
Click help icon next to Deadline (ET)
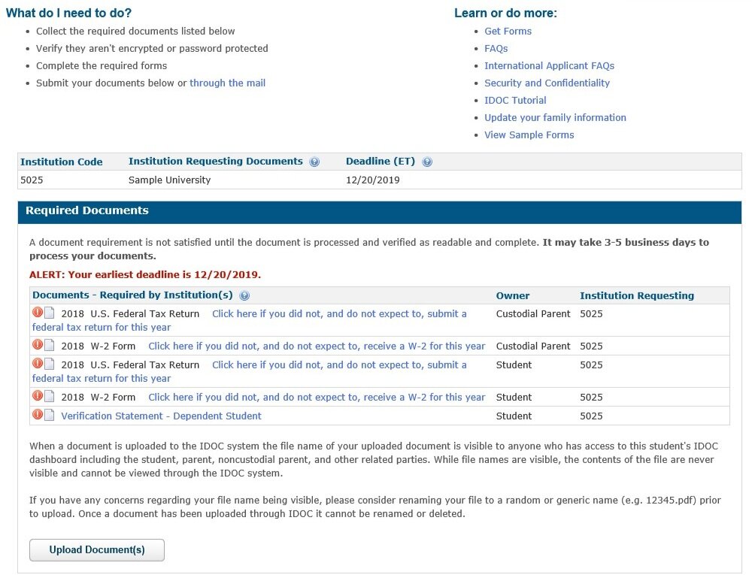(x=427, y=162)
